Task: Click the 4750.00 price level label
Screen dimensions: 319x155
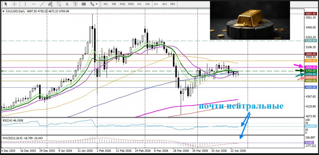Action: pos(310,71)
